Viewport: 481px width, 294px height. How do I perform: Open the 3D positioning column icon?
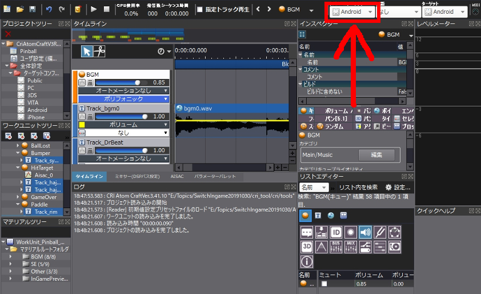307,247
